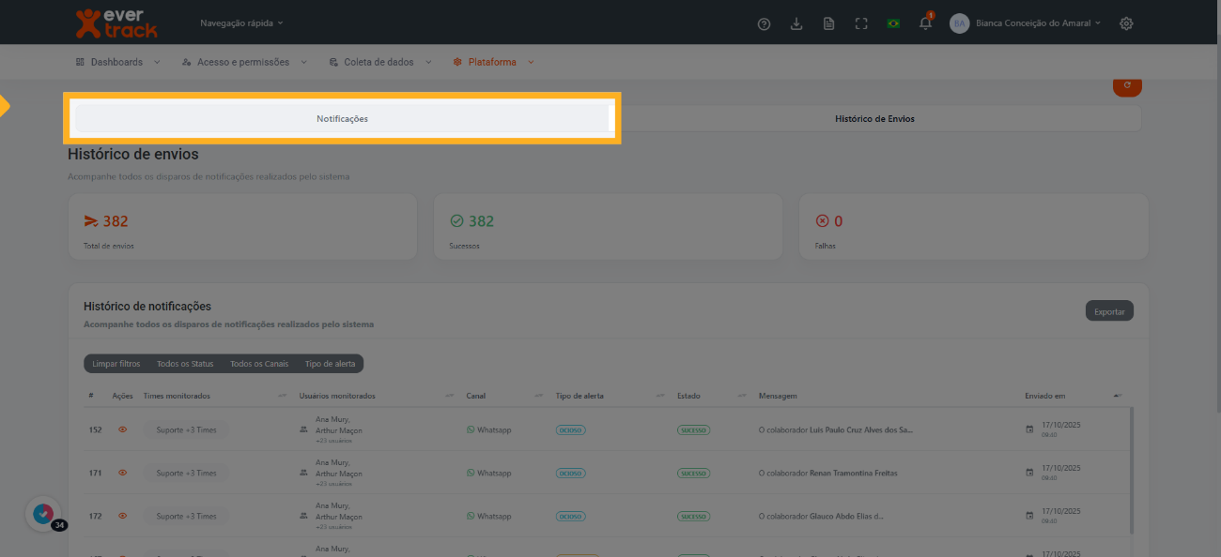Switch to the Notificações tab
The image size is (1221, 557).
[342, 119]
